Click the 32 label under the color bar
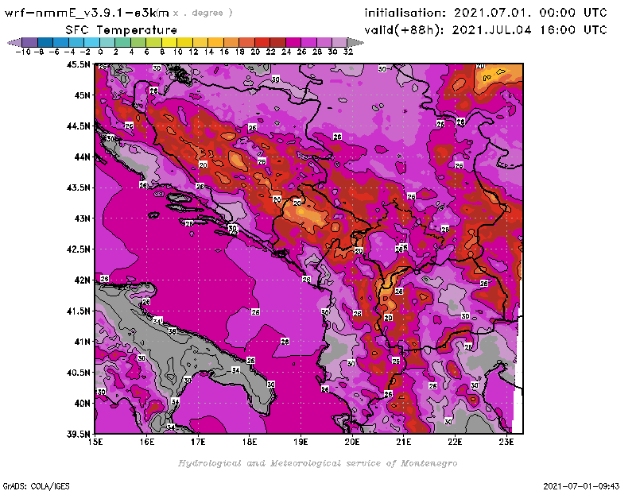The image size is (636, 491). coord(348,52)
